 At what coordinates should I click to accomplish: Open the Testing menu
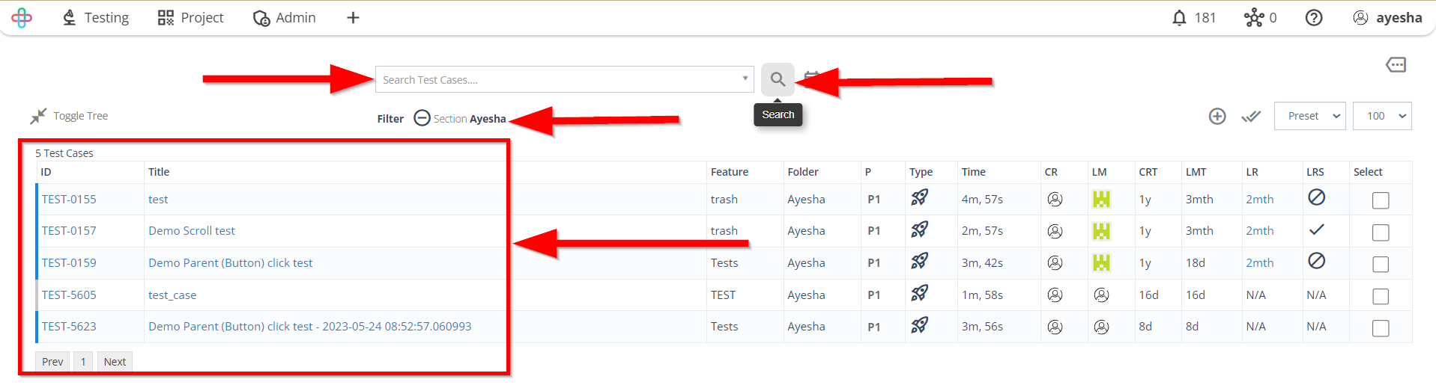pos(96,18)
